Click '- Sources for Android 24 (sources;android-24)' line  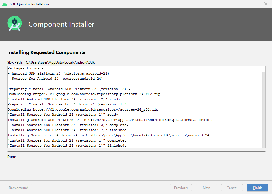click(55, 79)
